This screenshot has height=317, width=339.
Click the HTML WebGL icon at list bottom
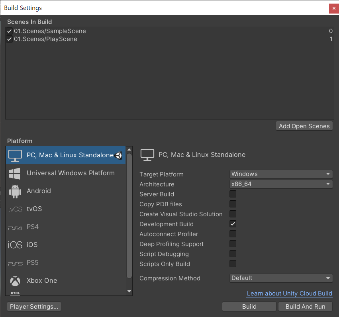[15, 293]
